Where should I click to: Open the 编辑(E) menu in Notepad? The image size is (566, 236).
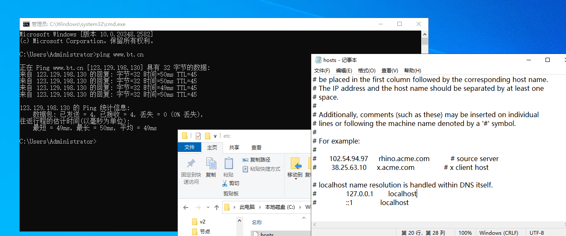coord(344,71)
